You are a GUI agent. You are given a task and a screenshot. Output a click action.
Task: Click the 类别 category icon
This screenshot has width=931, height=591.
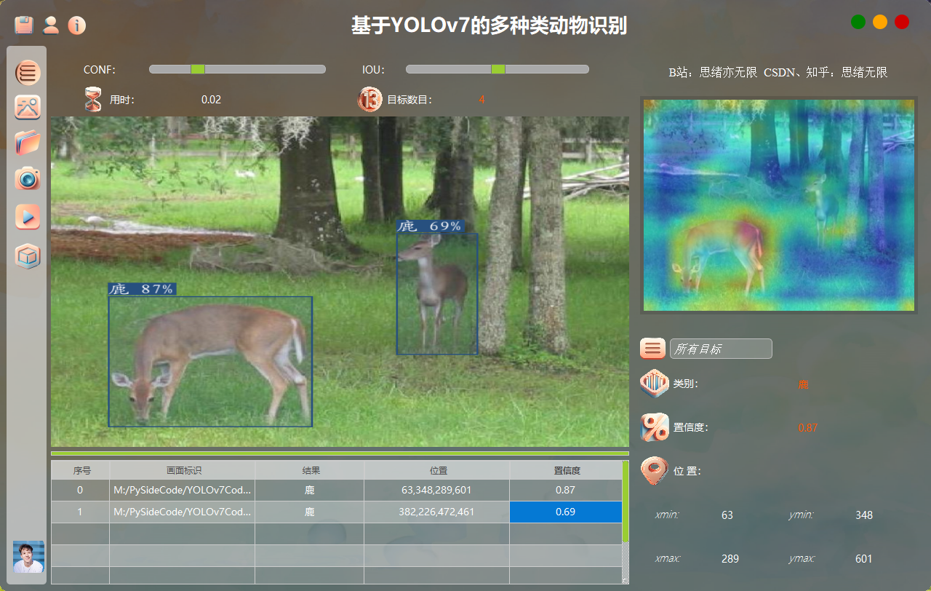(654, 384)
